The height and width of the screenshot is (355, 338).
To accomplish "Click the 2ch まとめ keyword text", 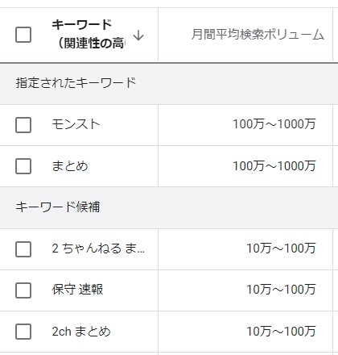I will coord(81,332).
